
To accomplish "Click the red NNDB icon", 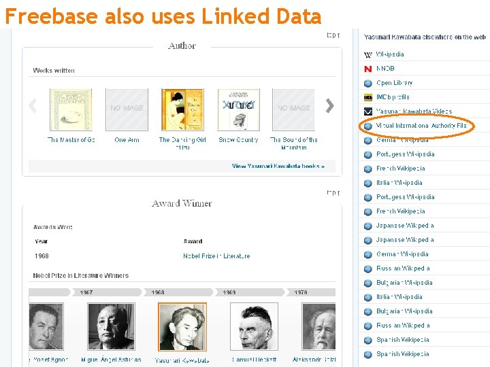I will (368, 69).
